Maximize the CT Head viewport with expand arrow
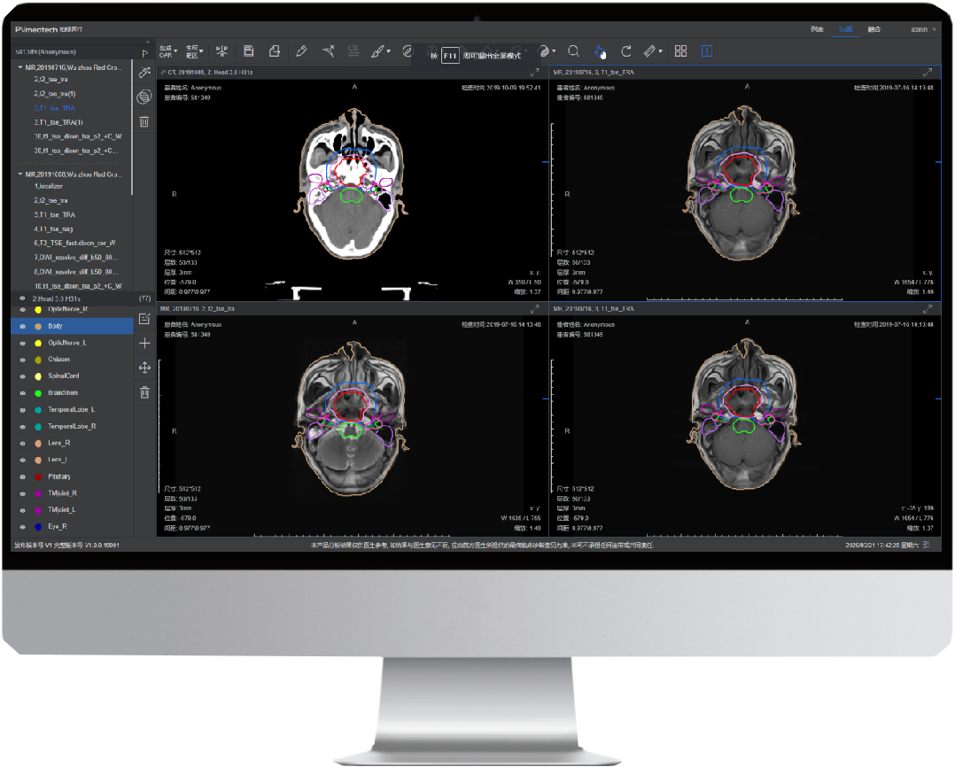The image size is (955, 767). tap(534, 73)
